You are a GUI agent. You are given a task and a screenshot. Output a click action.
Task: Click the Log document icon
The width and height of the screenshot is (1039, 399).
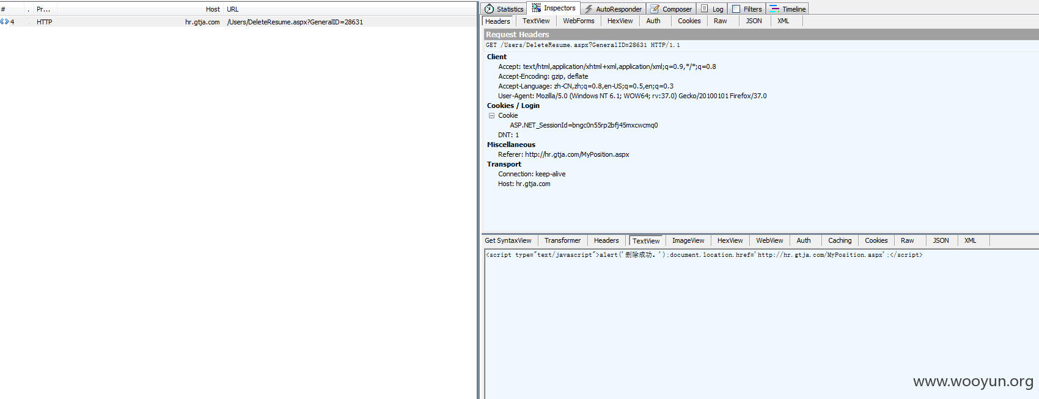tap(704, 9)
